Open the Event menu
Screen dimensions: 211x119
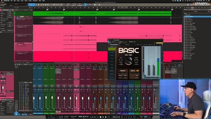pyautogui.click(x=26, y=1)
